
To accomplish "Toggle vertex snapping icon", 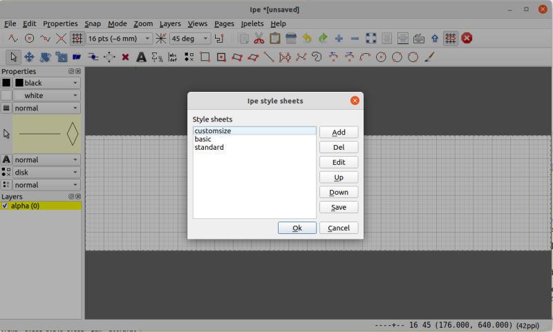I will tap(13, 39).
